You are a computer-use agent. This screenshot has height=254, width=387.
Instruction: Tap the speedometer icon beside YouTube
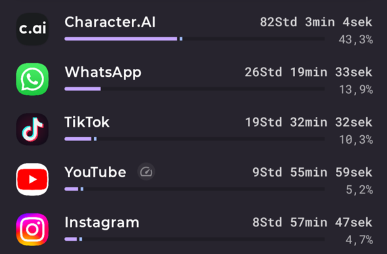coord(146,171)
